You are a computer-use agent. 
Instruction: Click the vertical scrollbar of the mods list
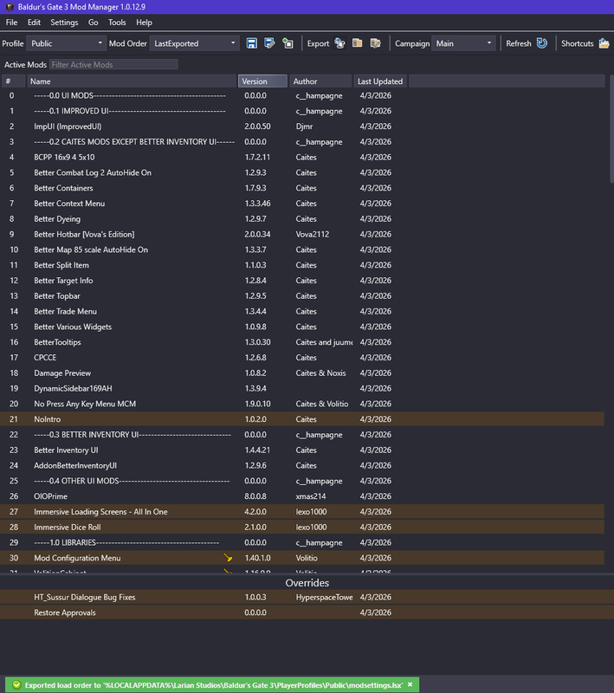(x=611, y=129)
